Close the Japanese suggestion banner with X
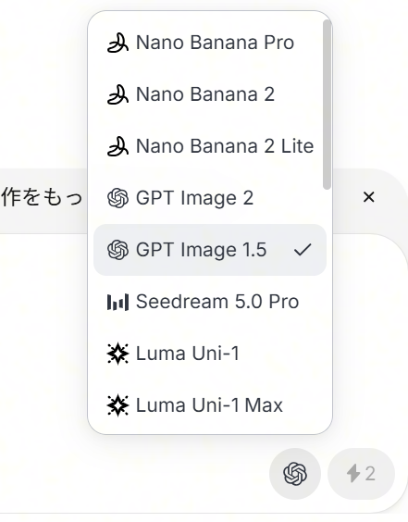408x522 pixels. click(x=369, y=197)
